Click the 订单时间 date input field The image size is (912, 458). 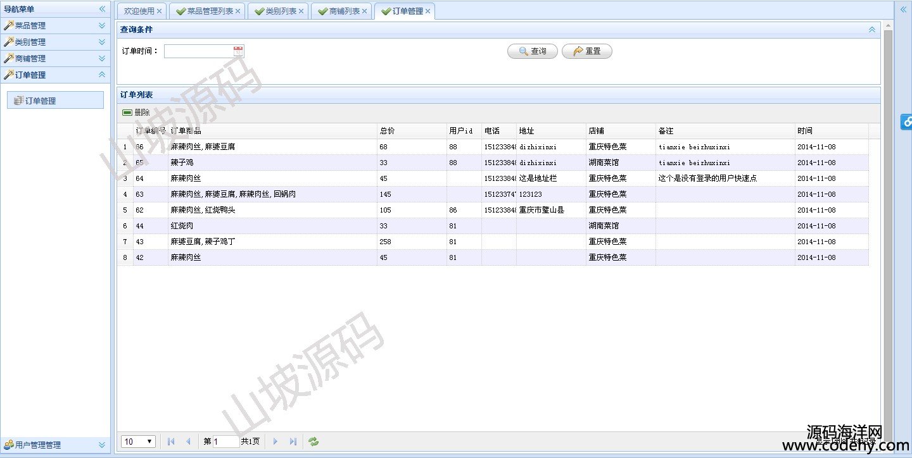198,51
